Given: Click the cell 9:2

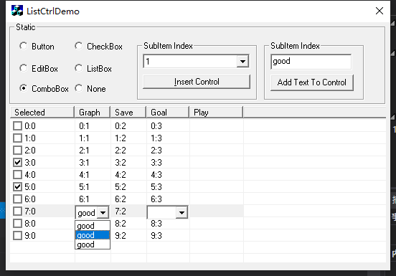Looking at the screenshot, I should (x=121, y=236).
